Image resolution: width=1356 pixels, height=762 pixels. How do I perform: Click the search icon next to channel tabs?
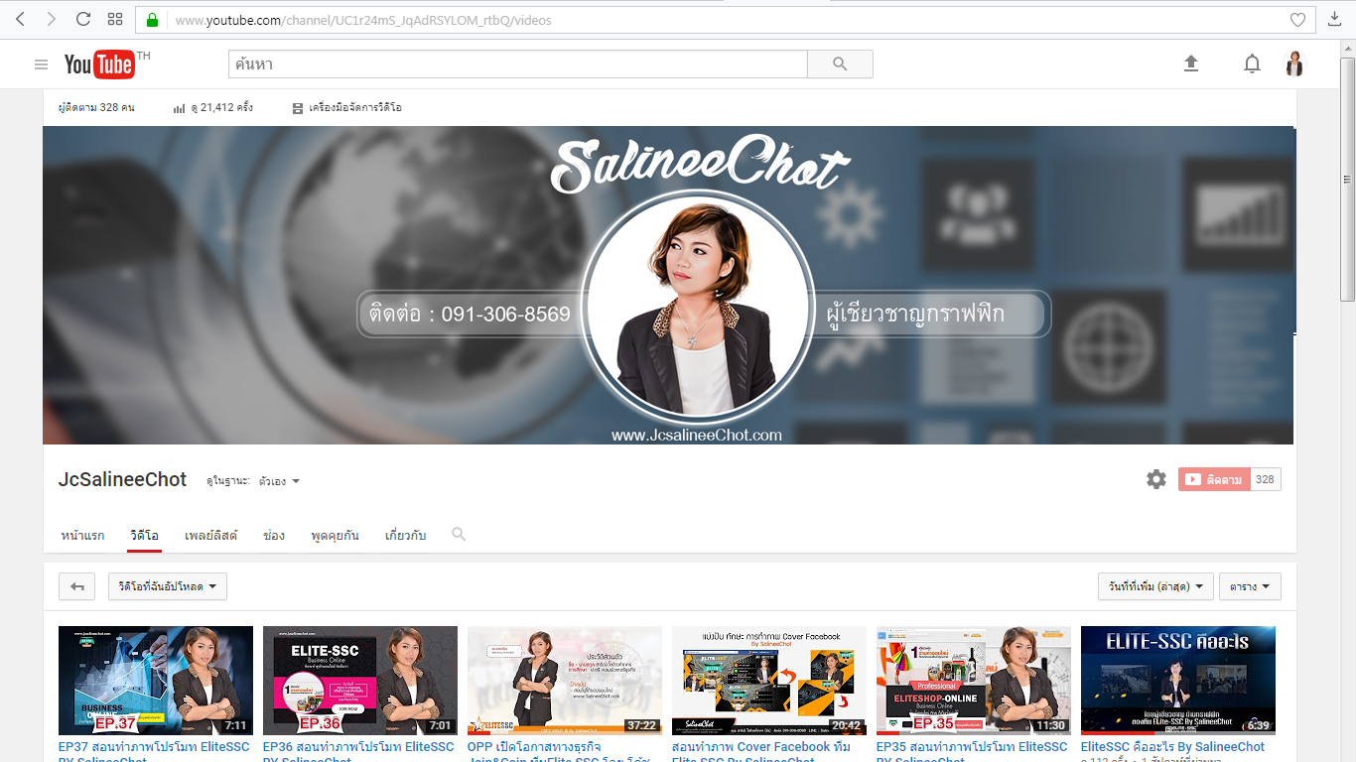point(458,534)
